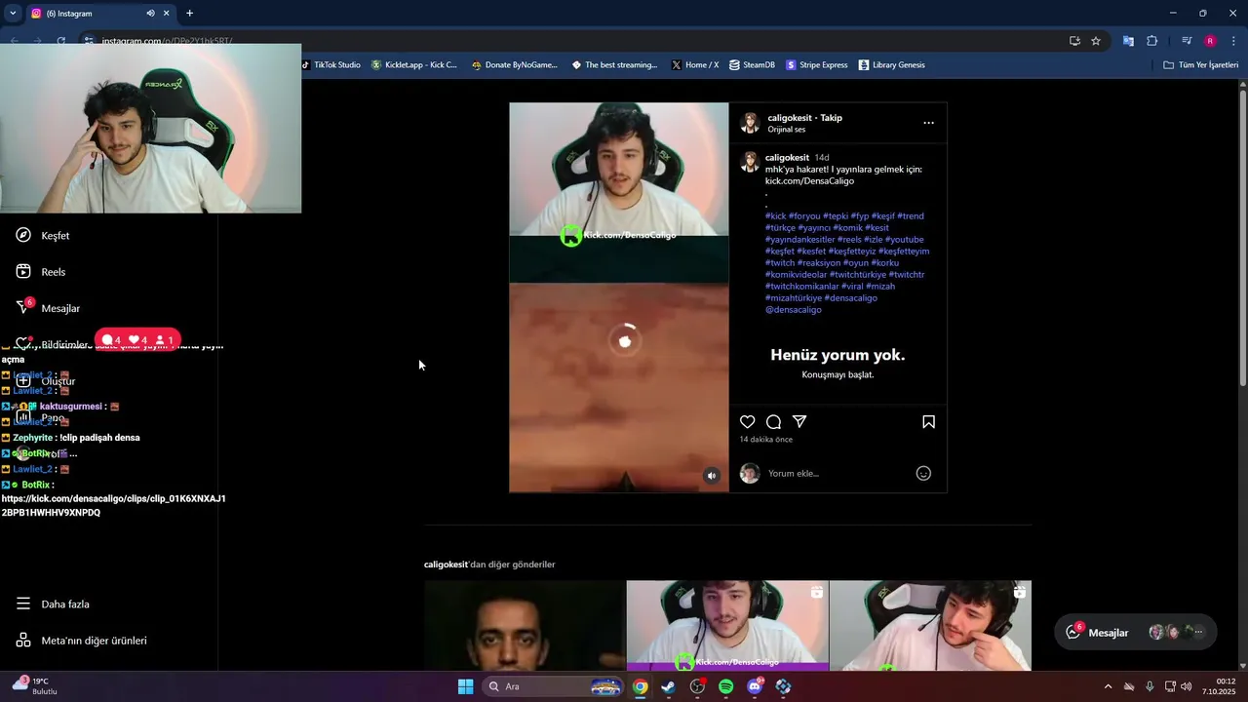This screenshot has width=1248, height=702.
Task: Open first related post thumbnail with dark face
Action: [x=525, y=626]
